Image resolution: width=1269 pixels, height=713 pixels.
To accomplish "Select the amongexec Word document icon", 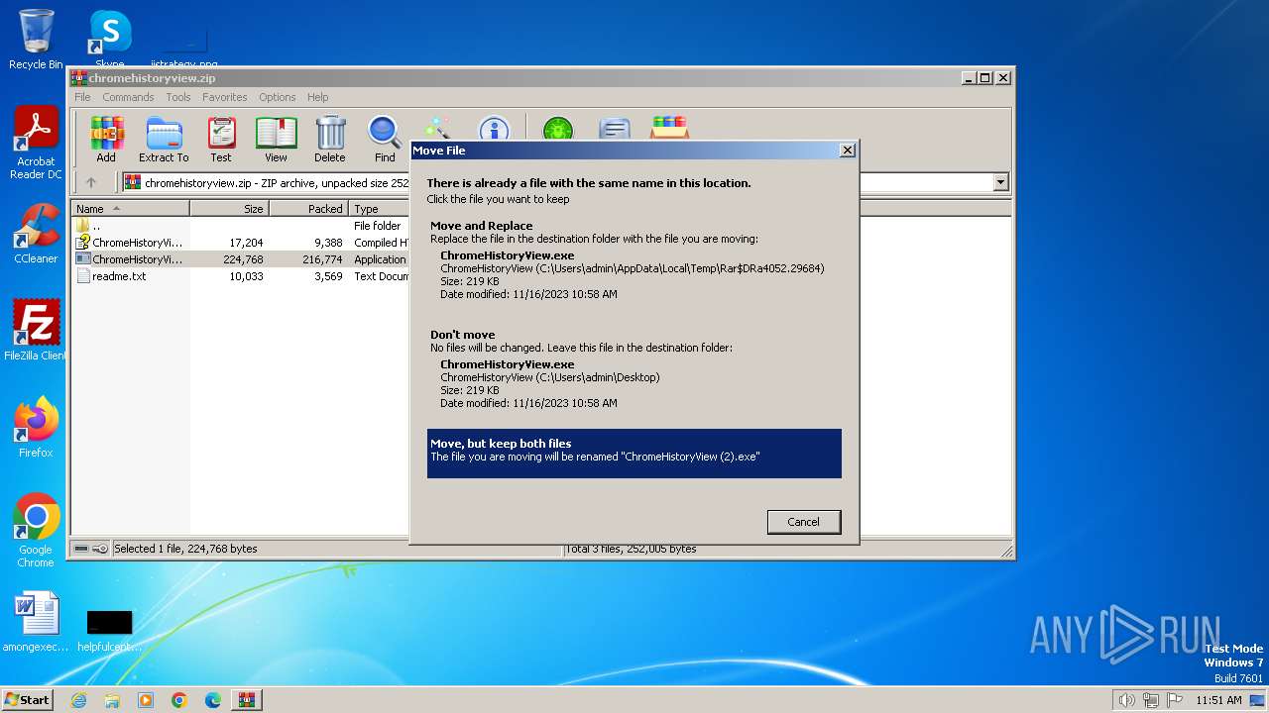I will pos(36,622).
